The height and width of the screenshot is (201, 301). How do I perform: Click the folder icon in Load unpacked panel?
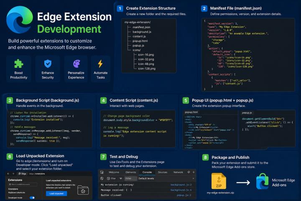coord(83,190)
